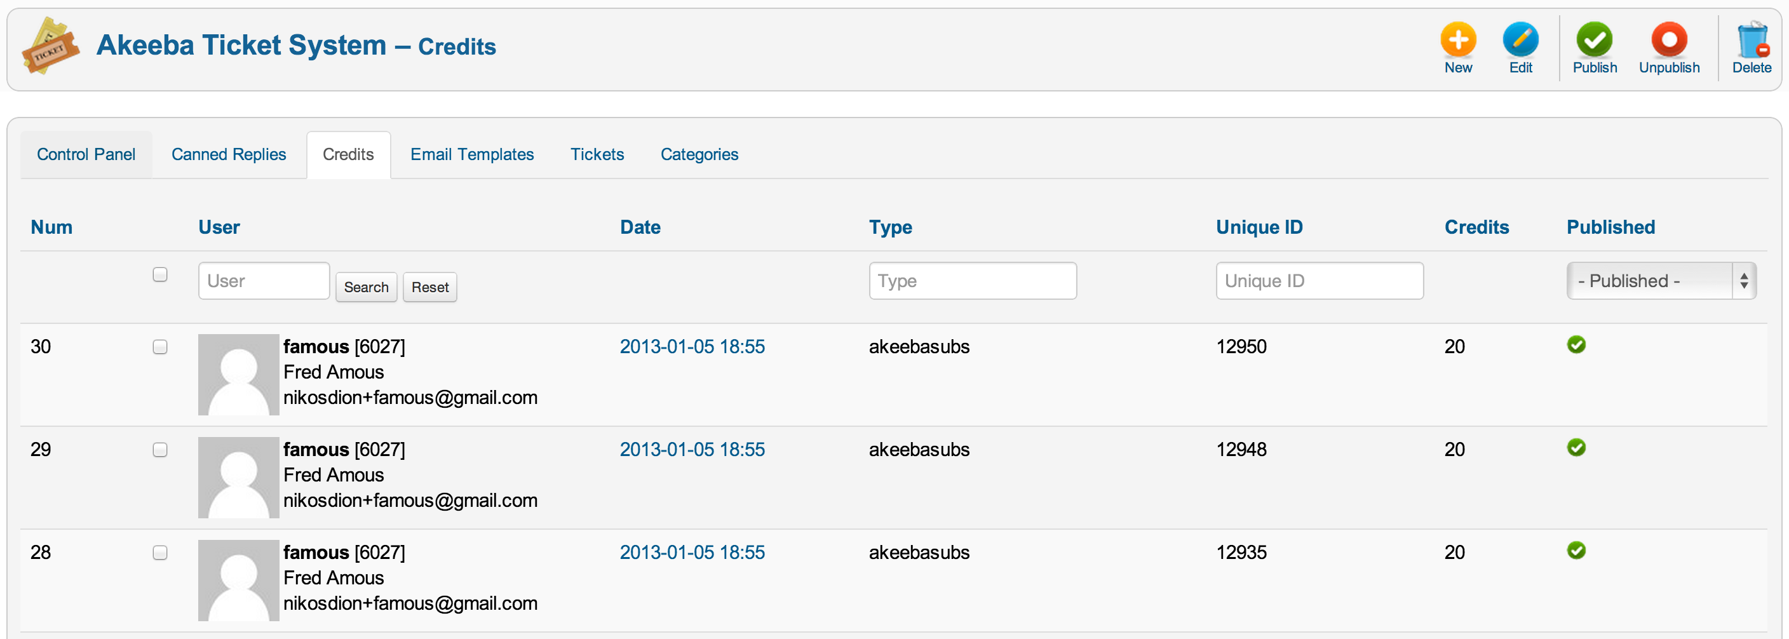
Task: Switch to the Canned Replies tab
Action: [229, 154]
